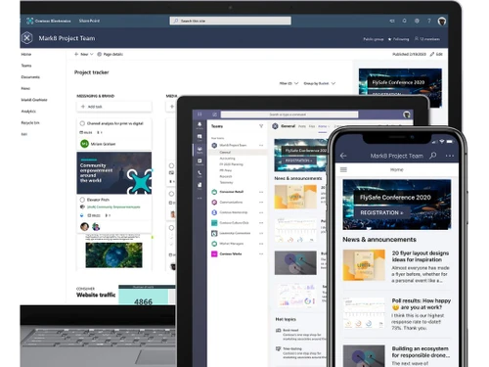Open more options for Mark8 Project Team row

click(261, 145)
